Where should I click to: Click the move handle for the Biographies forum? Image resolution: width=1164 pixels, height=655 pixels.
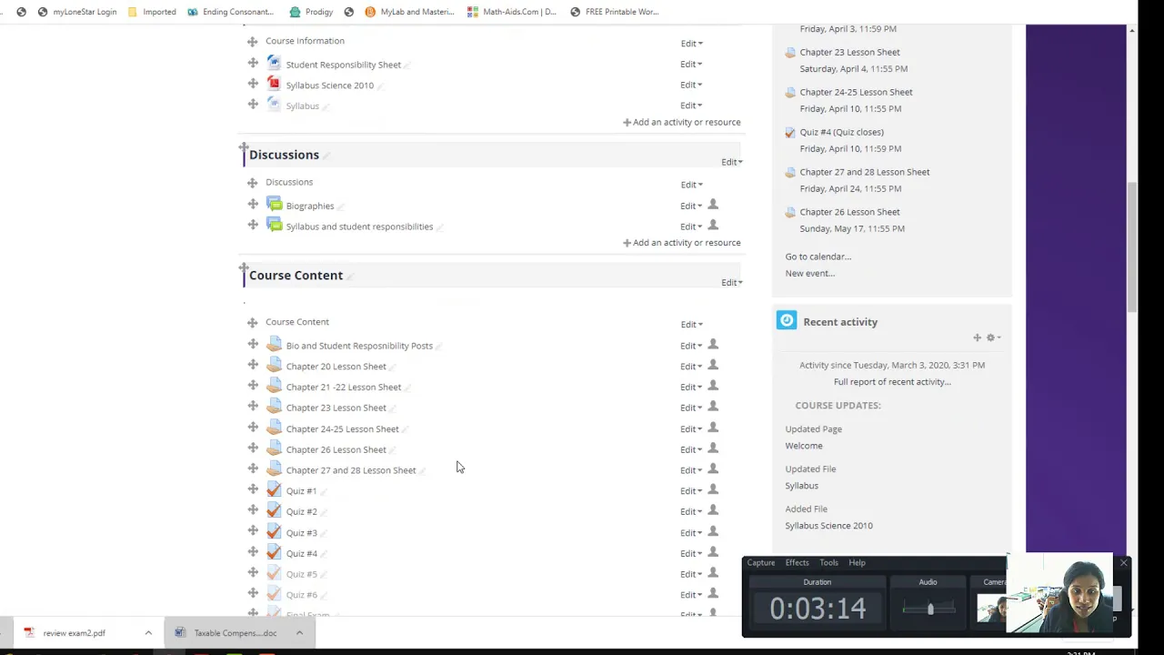click(x=253, y=204)
